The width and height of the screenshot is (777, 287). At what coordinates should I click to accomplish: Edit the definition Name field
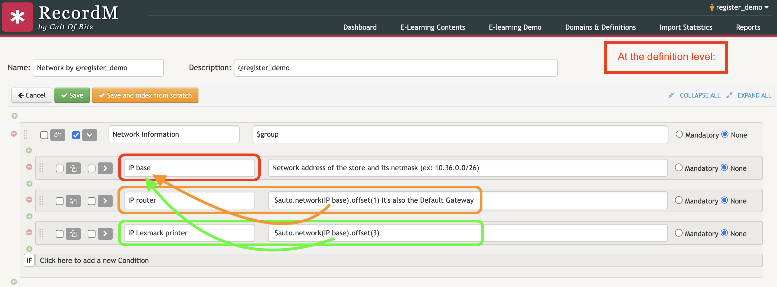(x=98, y=68)
